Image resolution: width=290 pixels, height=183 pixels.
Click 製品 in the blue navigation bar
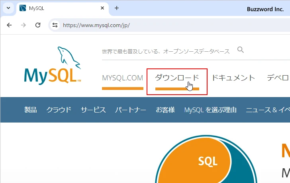[30, 110]
